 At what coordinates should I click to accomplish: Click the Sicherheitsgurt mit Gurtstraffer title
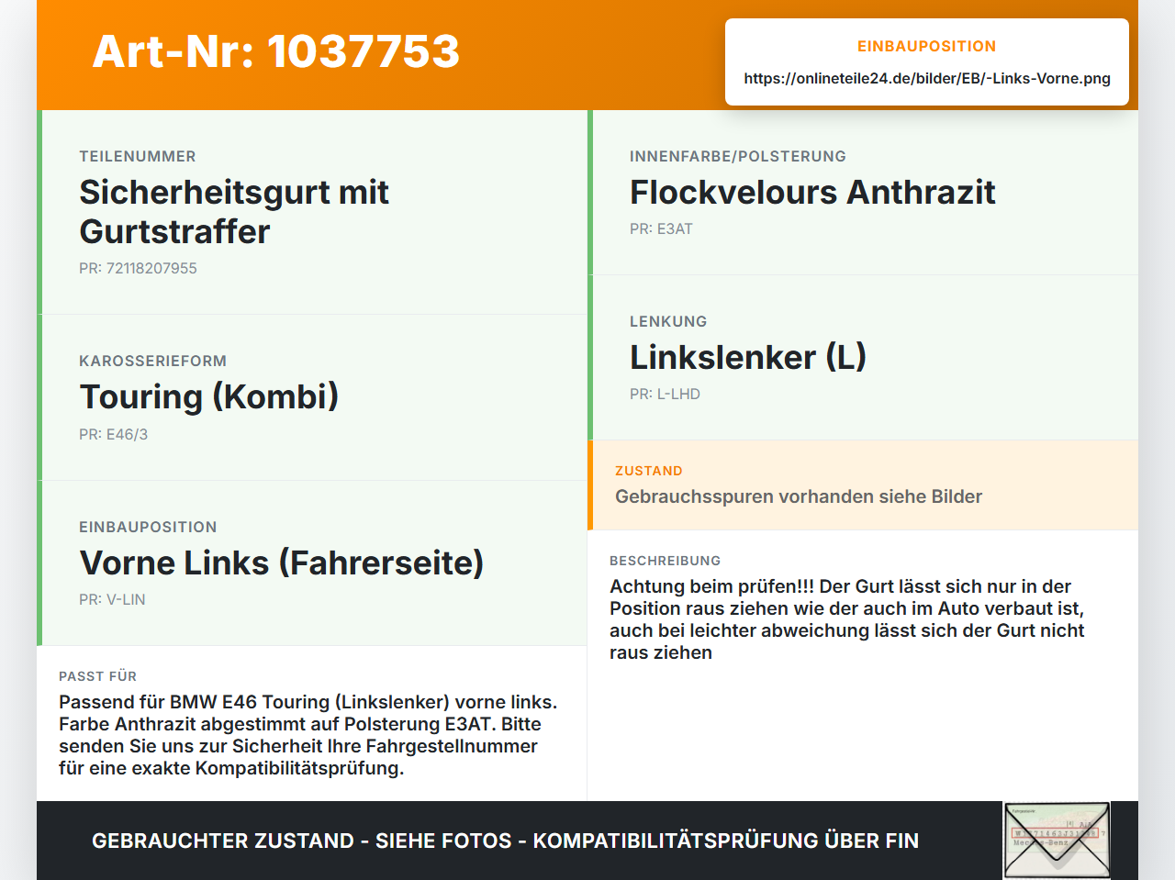click(x=234, y=212)
